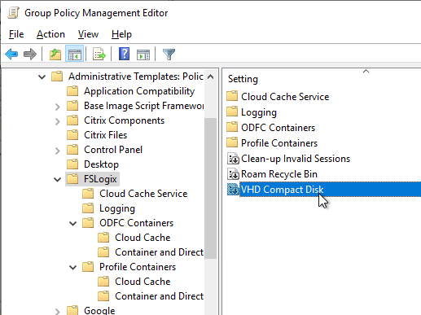Screen dimensions: 421x315
Task: Select Google in the tree
Action: (x=99, y=310)
